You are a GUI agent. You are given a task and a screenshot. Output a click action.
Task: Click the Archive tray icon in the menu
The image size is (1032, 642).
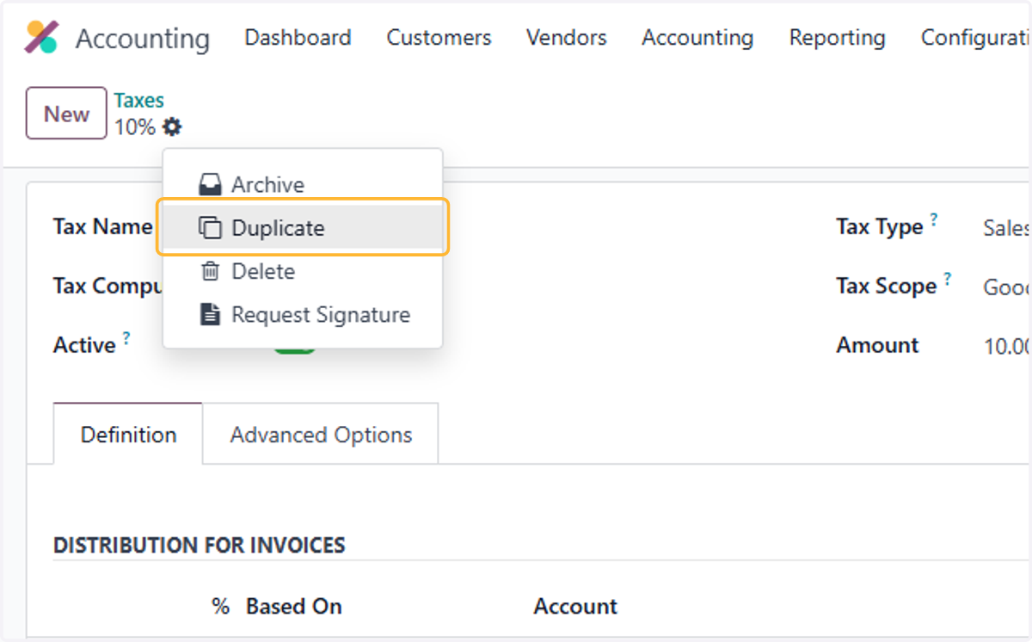[210, 185]
